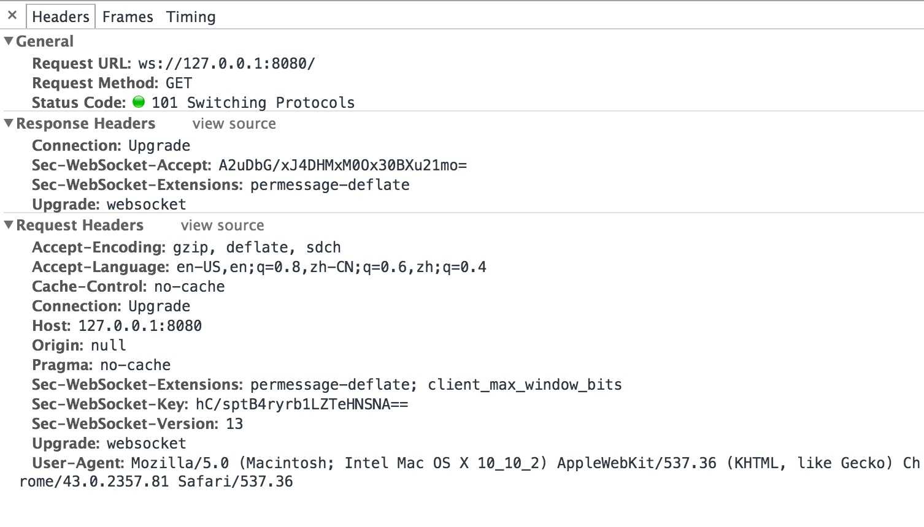The height and width of the screenshot is (527, 924).
Task: Click the Request Method GET value
Action: (x=179, y=83)
